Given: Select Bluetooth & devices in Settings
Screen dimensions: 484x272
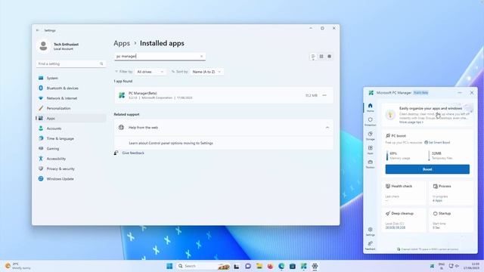Looking at the screenshot, I should tap(71, 88).
